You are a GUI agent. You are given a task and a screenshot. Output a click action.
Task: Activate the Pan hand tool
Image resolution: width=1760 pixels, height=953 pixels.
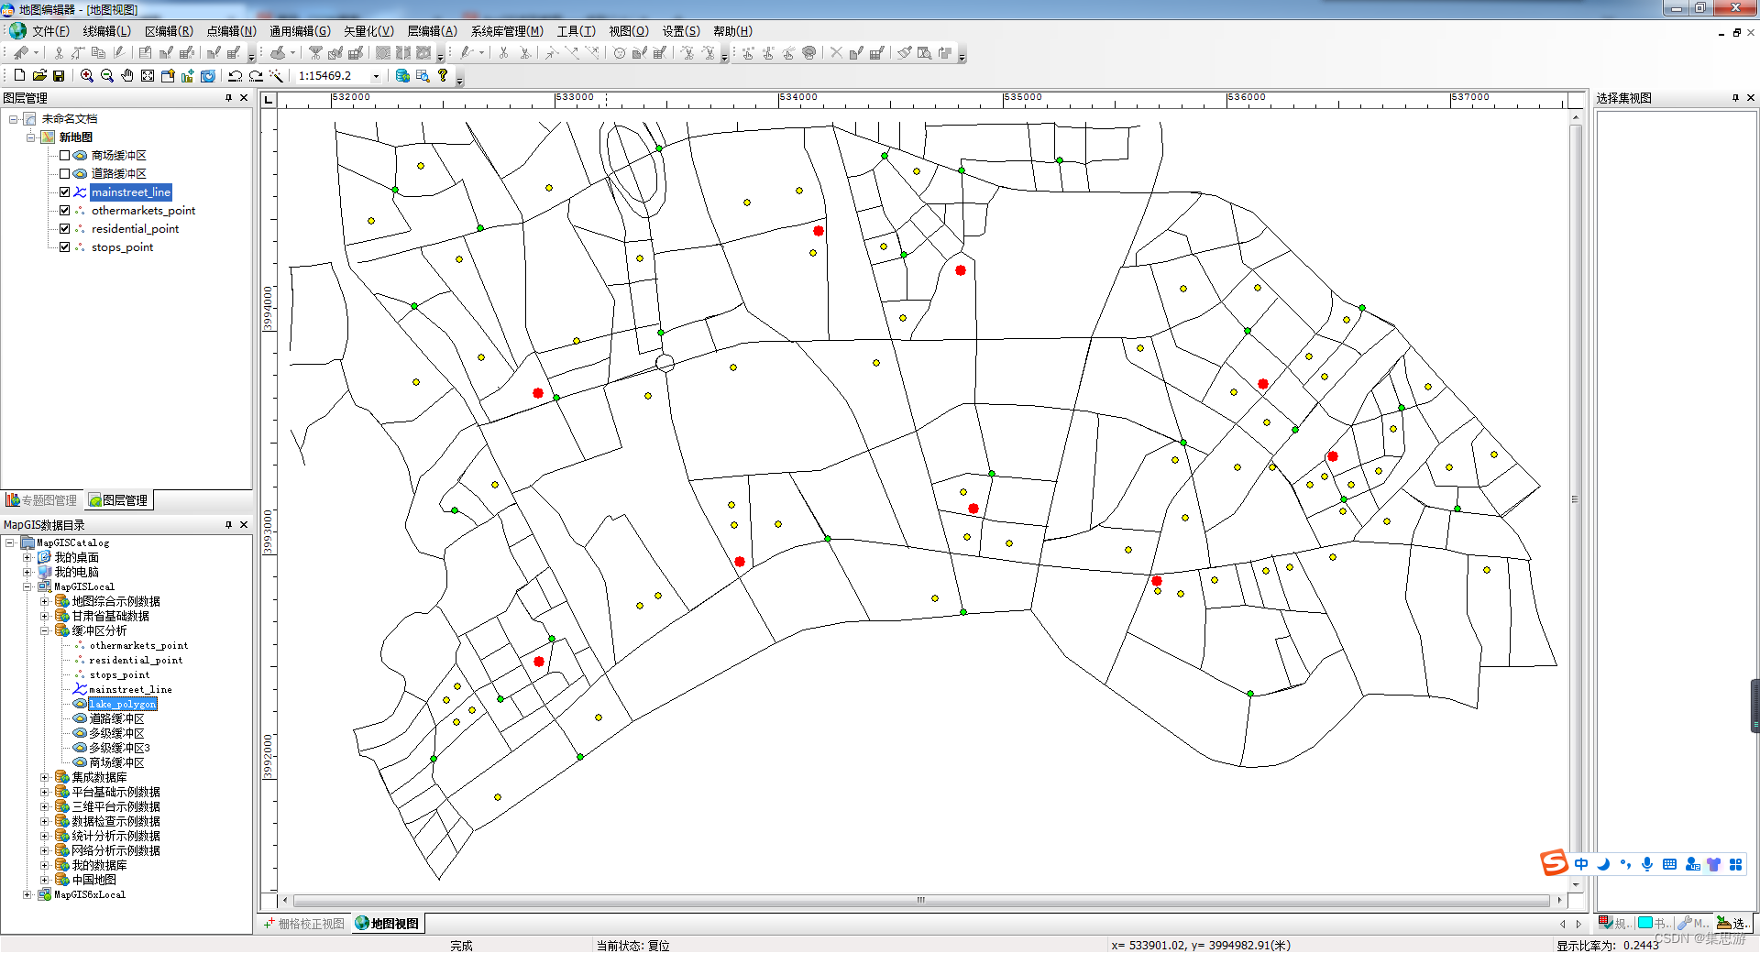127,75
